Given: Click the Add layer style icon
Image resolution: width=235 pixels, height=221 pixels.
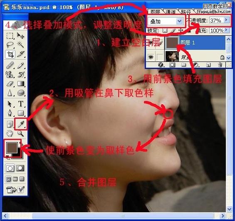Looking at the screenshot, I should (x=161, y=65).
